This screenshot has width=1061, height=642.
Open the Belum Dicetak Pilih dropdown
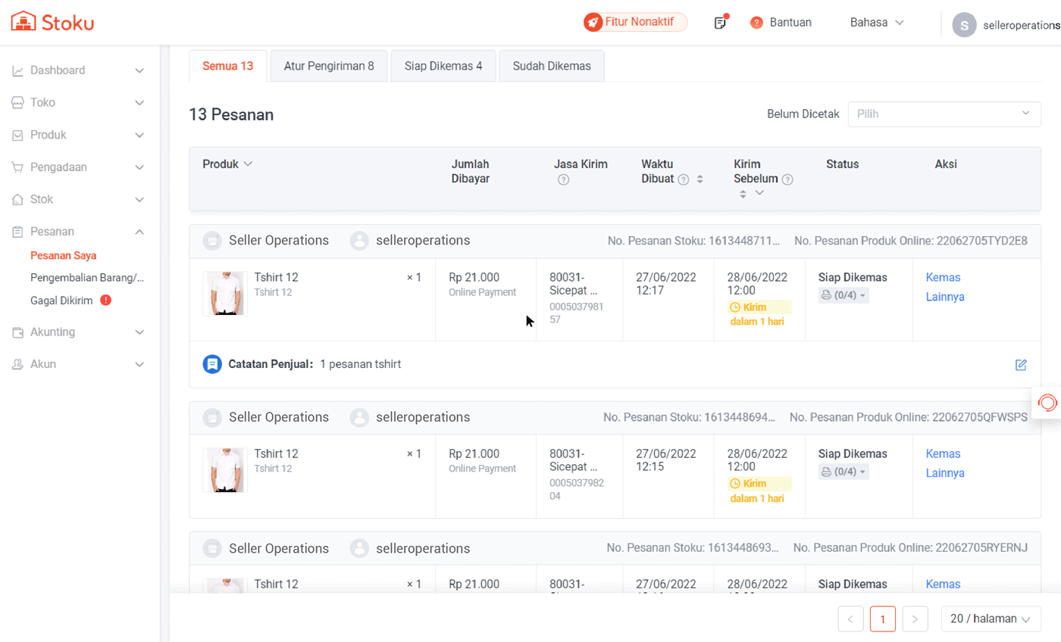pyautogui.click(x=944, y=114)
